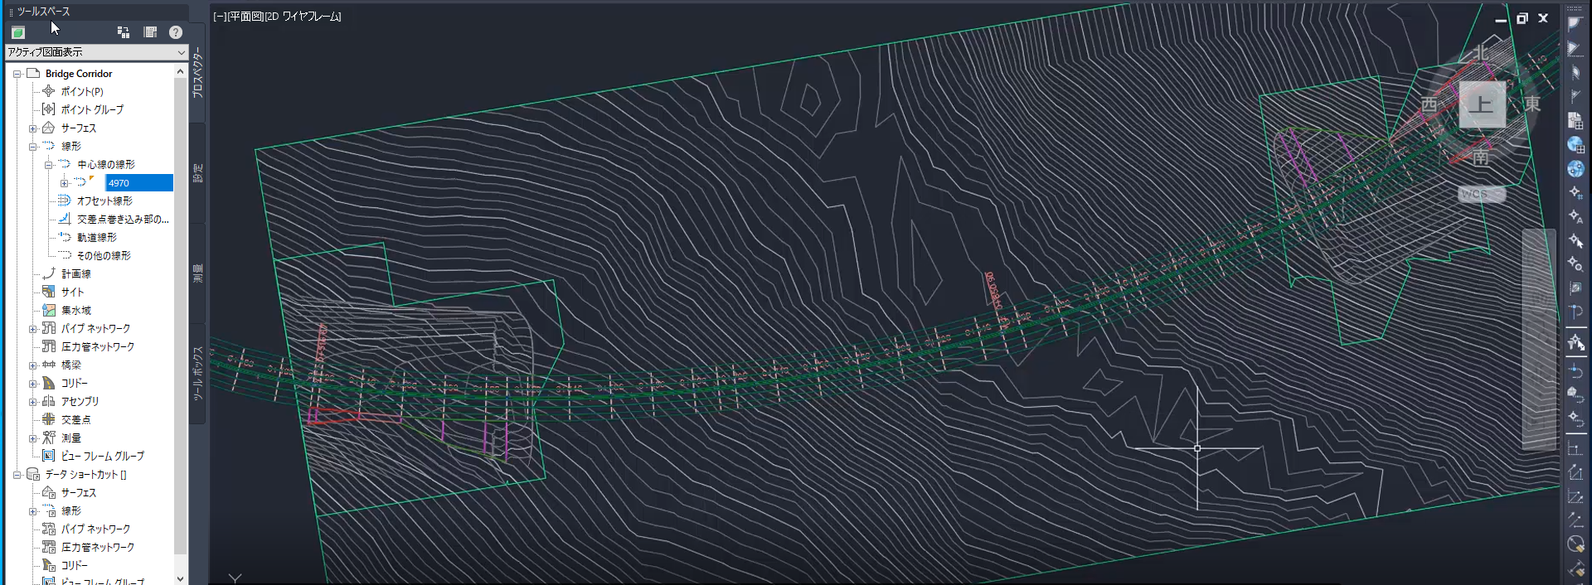This screenshot has width=1592, height=585.
Task: Switch to the プロスペクター tab
Action: (197, 73)
